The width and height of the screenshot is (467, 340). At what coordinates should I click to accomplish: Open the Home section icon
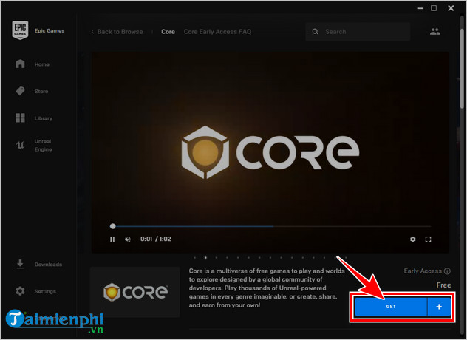coord(20,64)
